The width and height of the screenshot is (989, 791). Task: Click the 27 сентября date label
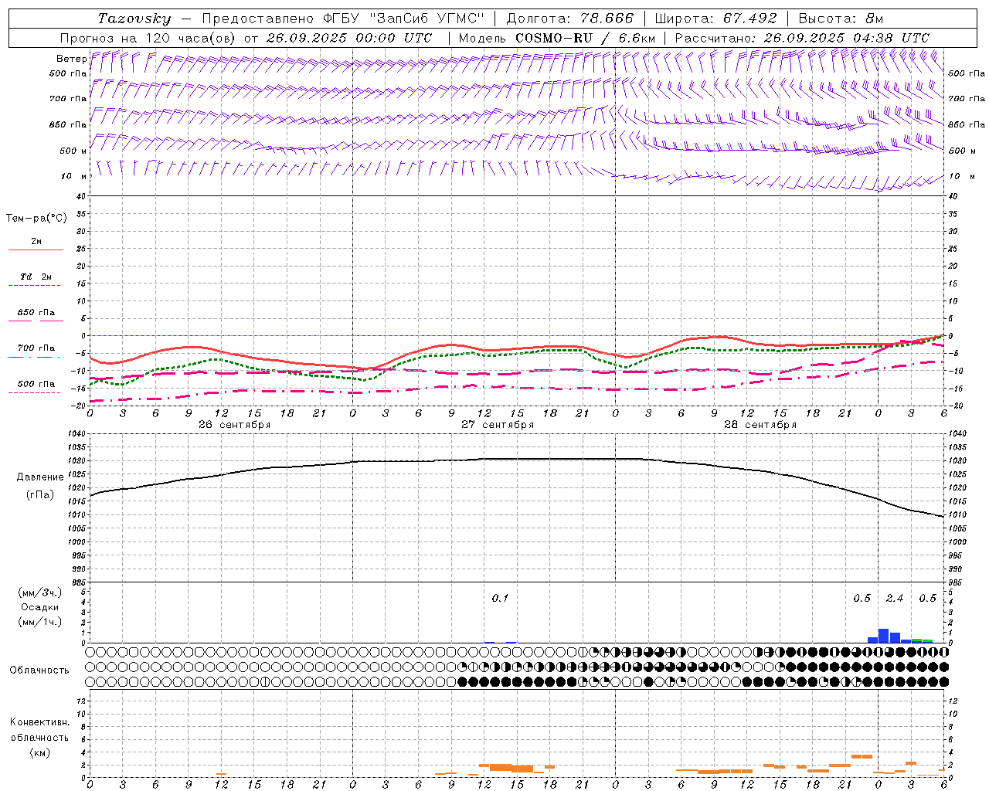497,425
